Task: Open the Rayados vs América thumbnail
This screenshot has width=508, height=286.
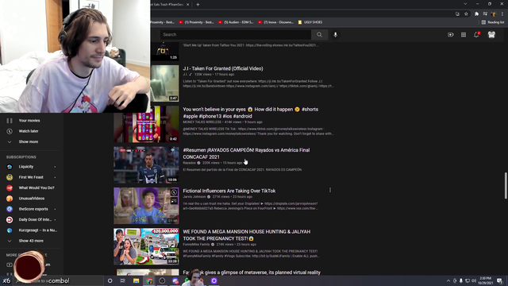Action: point(146,165)
